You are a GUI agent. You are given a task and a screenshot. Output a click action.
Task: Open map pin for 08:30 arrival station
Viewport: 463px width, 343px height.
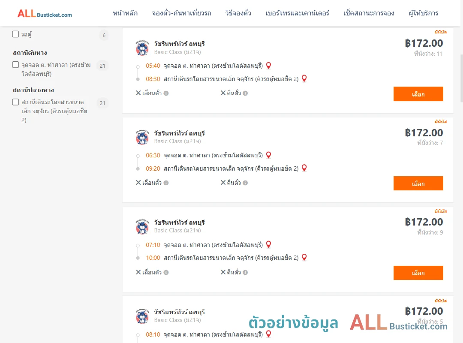[304, 78]
